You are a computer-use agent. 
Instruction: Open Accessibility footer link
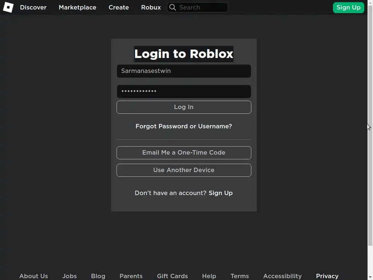pyautogui.click(x=282, y=276)
